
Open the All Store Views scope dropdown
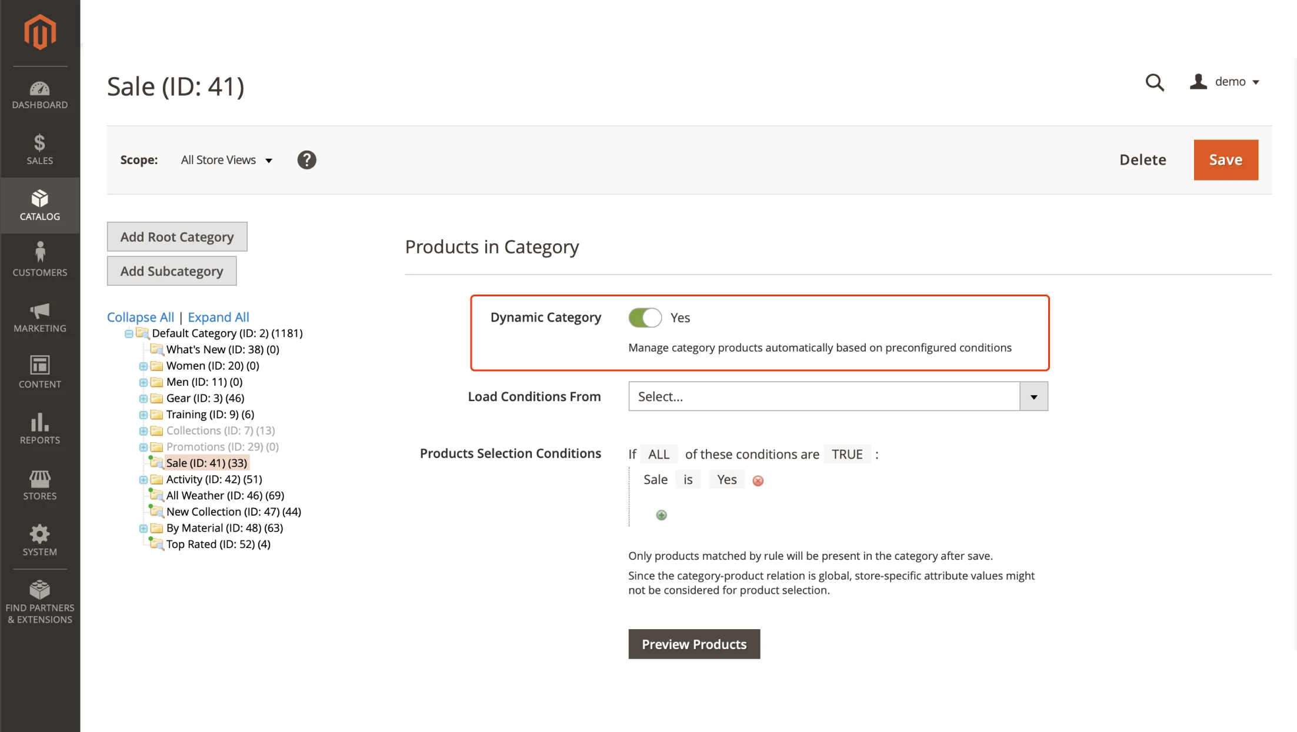[x=226, y=160]
